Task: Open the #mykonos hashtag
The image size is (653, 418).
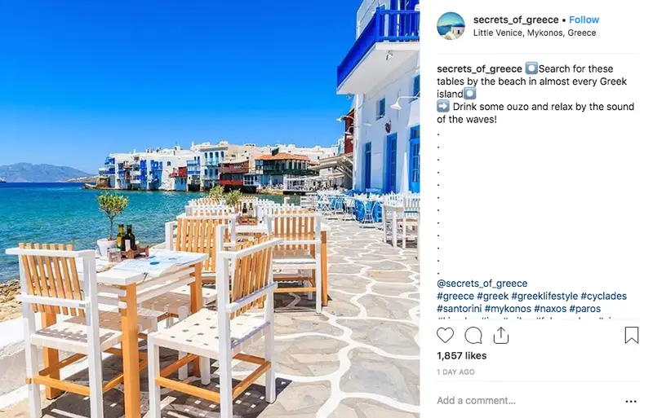Action: tap(508, 309)
